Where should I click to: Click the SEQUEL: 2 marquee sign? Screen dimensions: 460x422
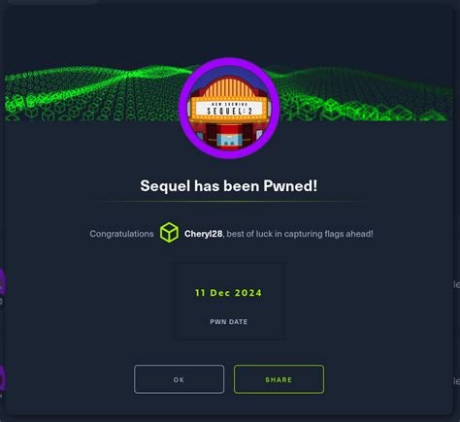(x=229, y=110)
